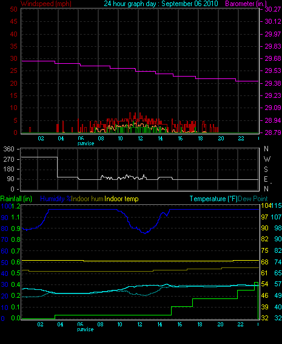
Task: Click the W compass direction label
Action: 267,159
